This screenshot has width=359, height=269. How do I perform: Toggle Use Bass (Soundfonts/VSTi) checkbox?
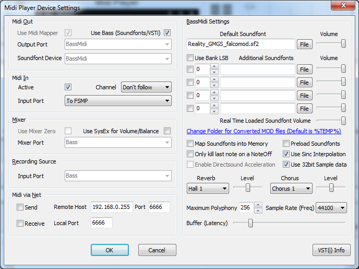pos(167,33)
